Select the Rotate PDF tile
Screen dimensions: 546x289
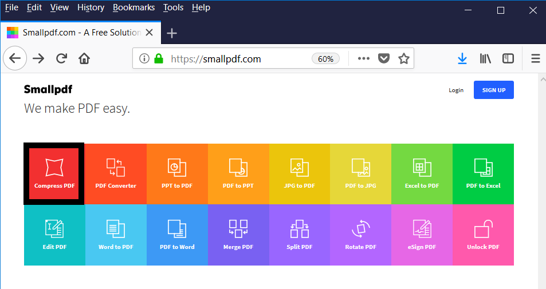361,235
